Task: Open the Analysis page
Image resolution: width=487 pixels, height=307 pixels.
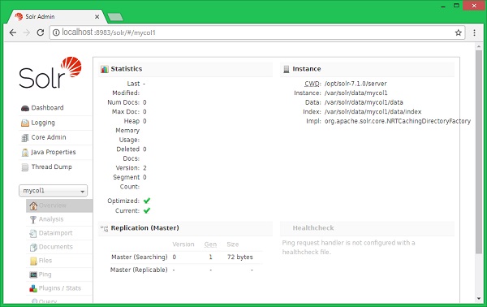Action: 51,219
